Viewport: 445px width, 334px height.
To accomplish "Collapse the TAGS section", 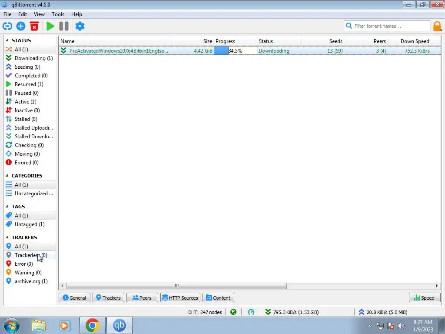I will [x=7, y=207].
